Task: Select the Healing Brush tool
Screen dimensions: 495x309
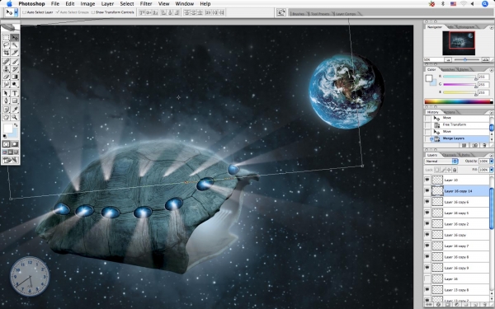Action: click(6, 62)
